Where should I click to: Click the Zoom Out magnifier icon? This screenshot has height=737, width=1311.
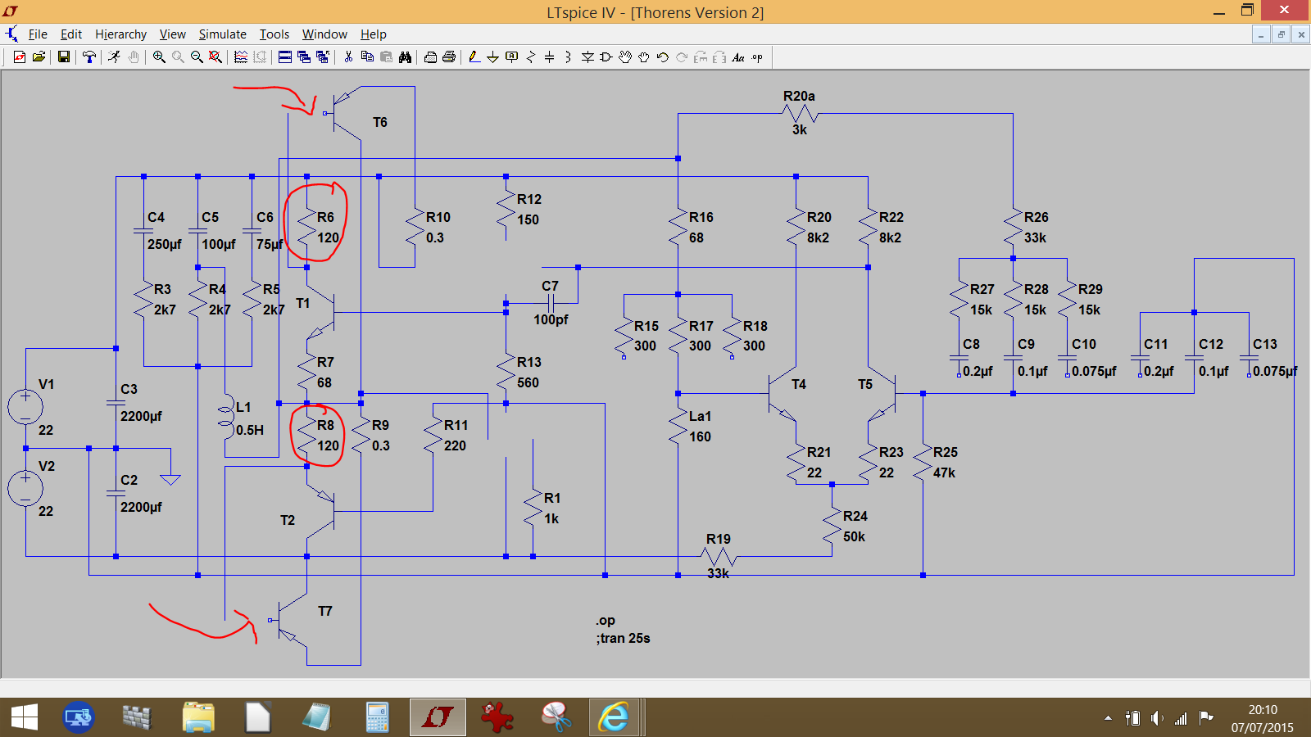click(x=197, y=57)
